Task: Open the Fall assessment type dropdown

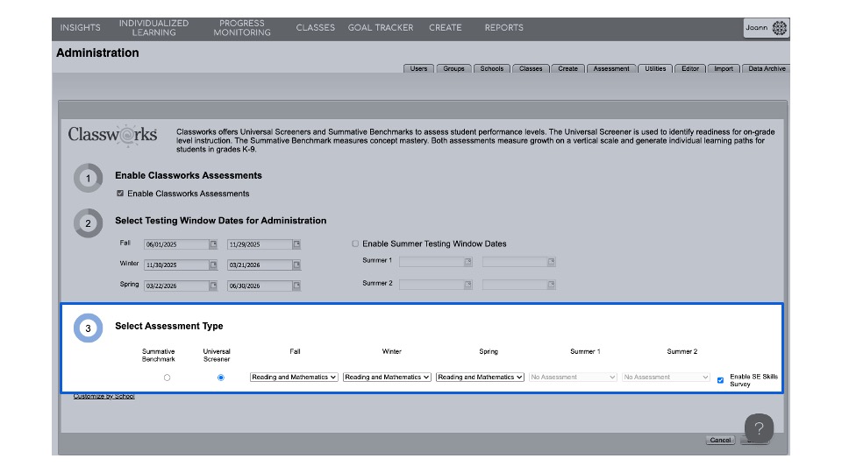Action: click(294, 378)
